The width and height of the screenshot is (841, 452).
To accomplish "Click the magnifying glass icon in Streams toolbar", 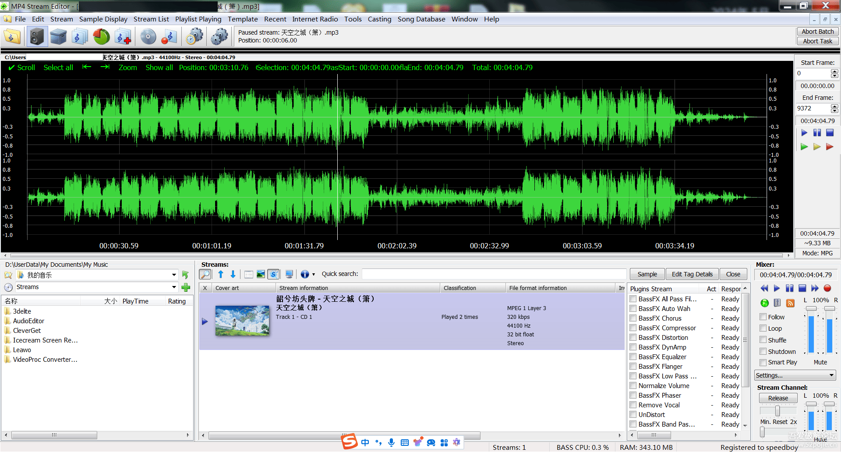I will point(205,274).
